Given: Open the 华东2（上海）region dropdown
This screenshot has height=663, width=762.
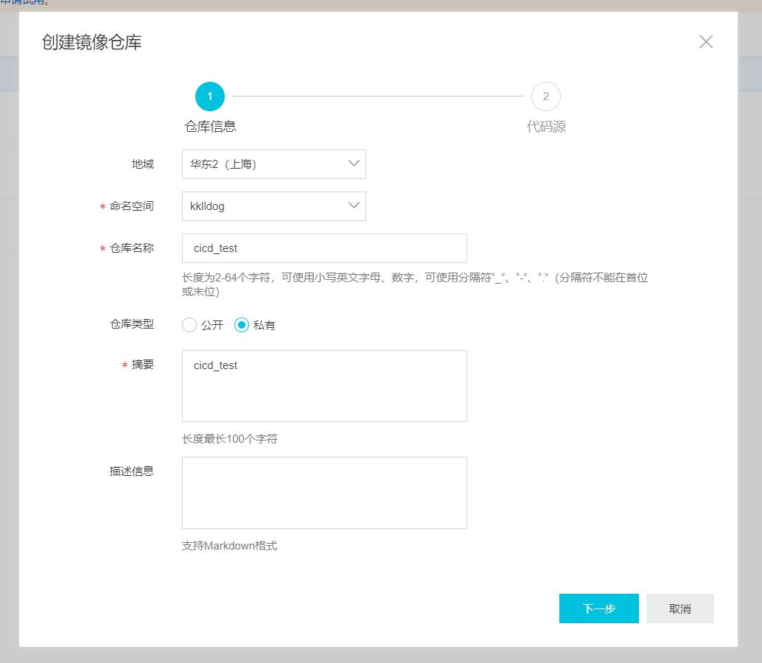Looking at the screenshot, I should 265,164.
